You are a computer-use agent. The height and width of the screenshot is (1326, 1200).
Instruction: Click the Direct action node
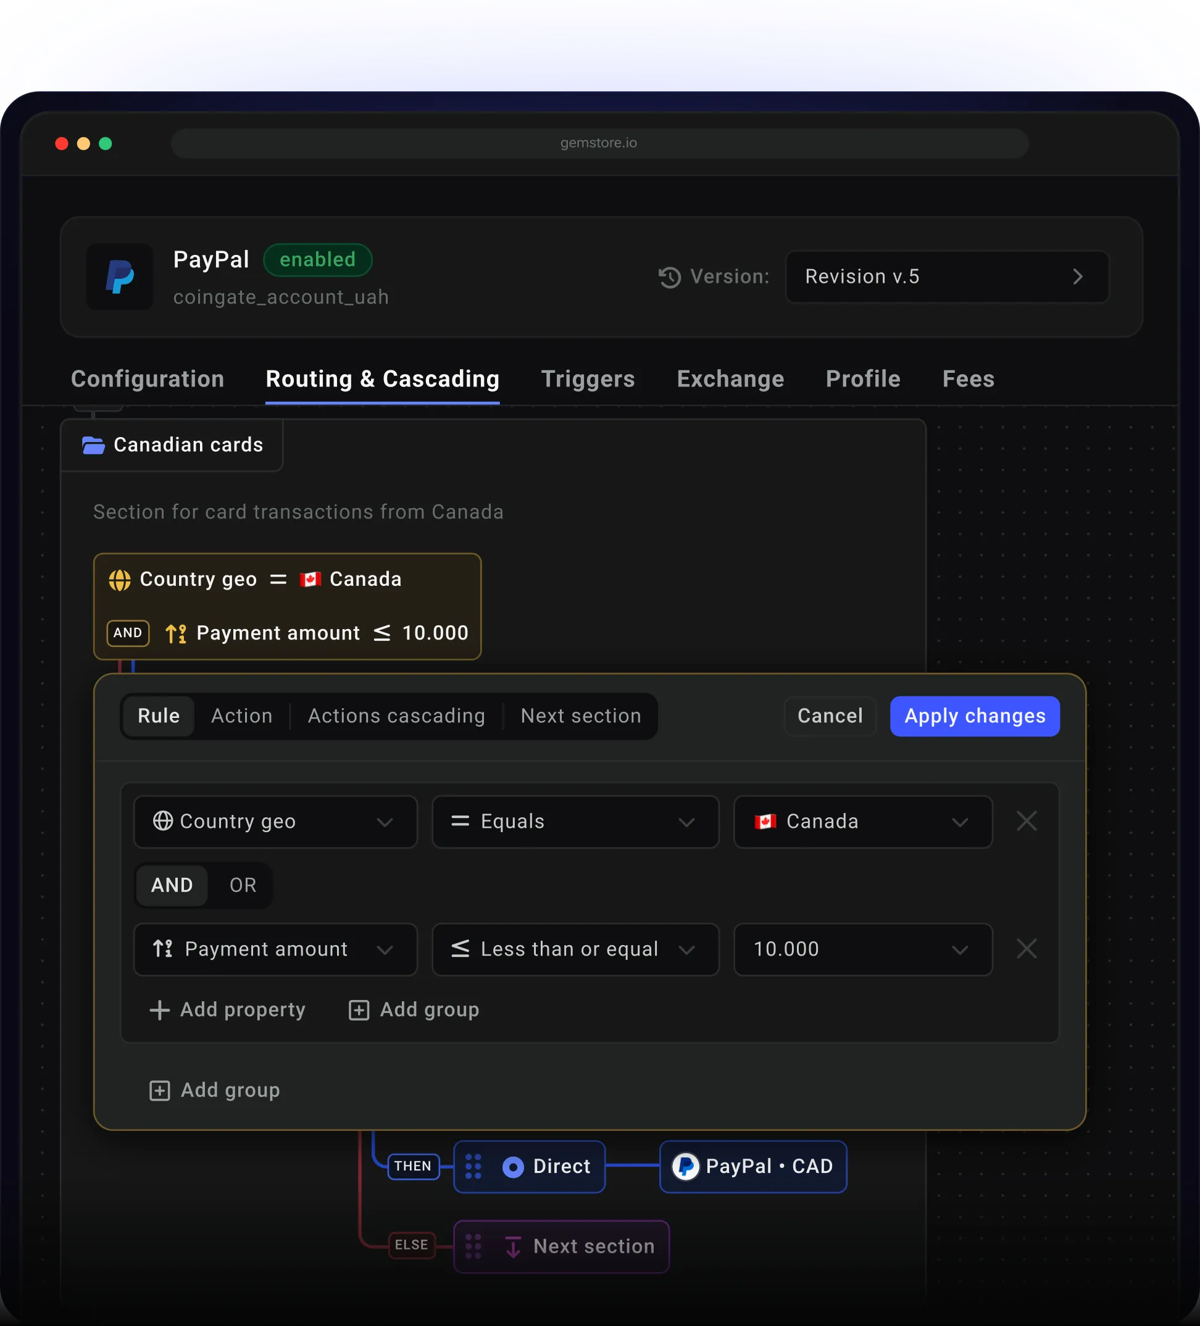click(x=529, y=1166)
